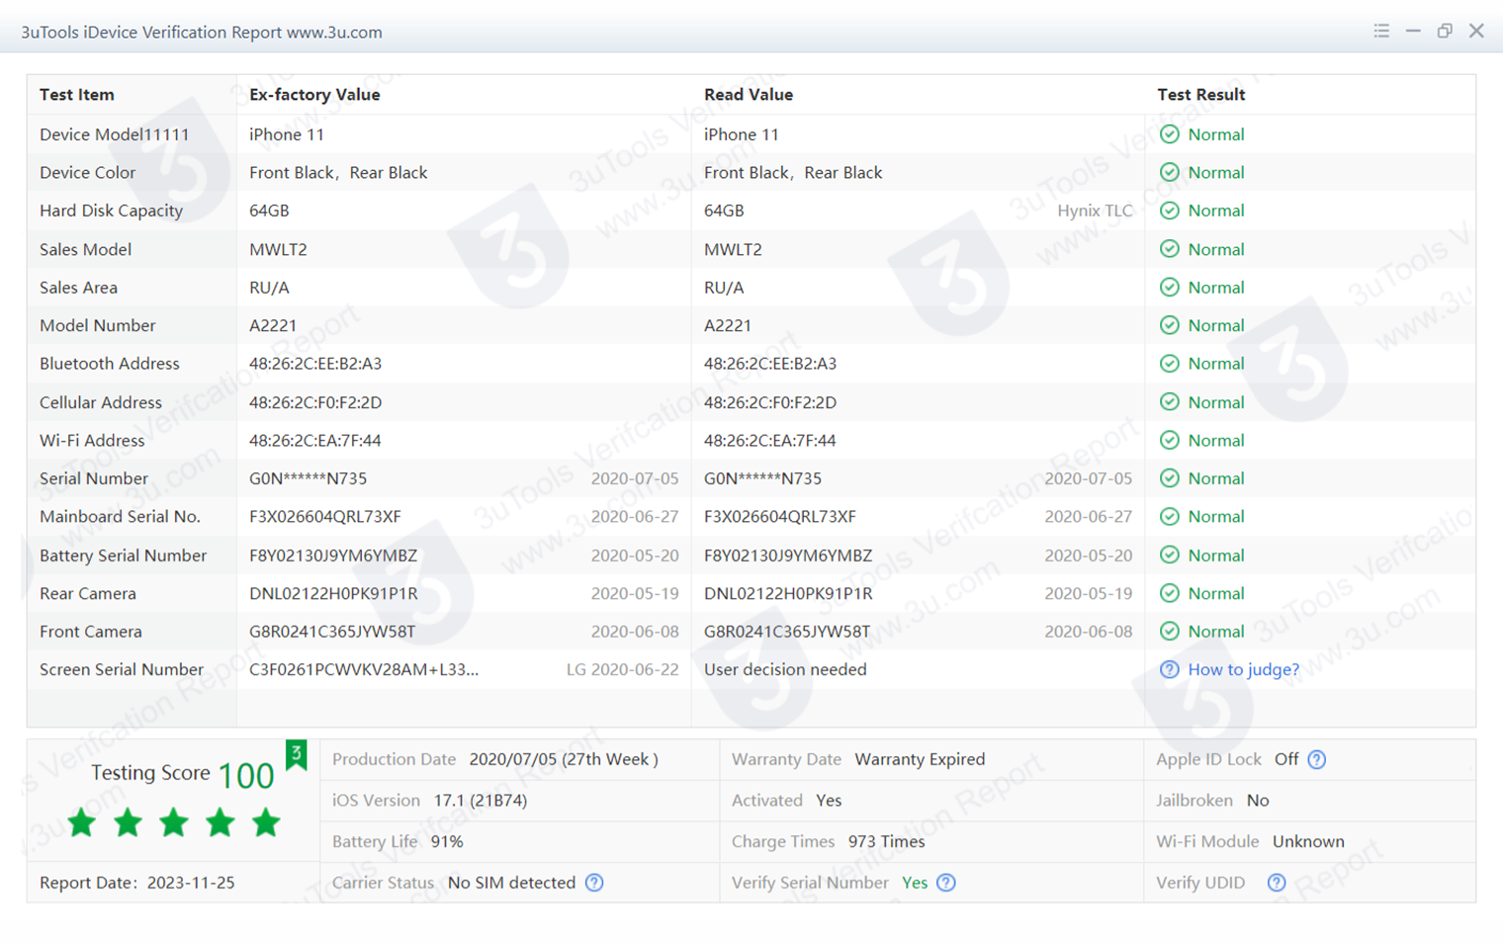The width and height of the screenshot is (1503, 943).
Task: Click the question icon beside How to judge
Action: click(1169, 670)
